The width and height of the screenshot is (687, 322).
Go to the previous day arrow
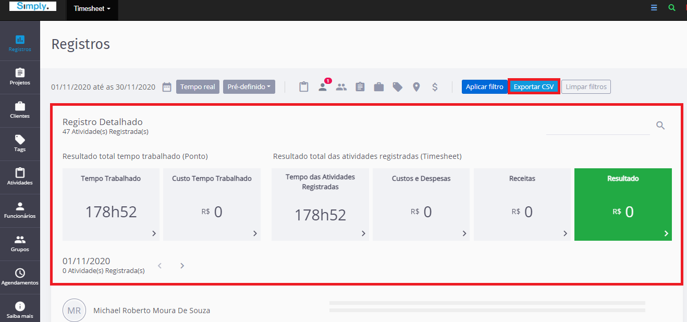click(x=160, y=266)
